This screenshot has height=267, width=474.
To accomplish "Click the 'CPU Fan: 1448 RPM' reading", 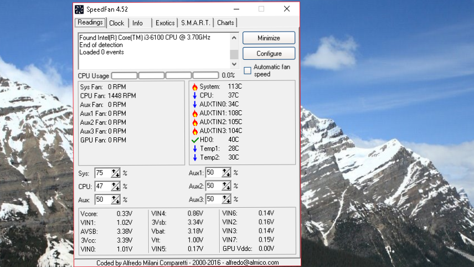I will click(108, 96).
